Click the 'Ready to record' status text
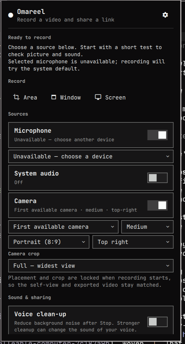 (x=29, y=37)
